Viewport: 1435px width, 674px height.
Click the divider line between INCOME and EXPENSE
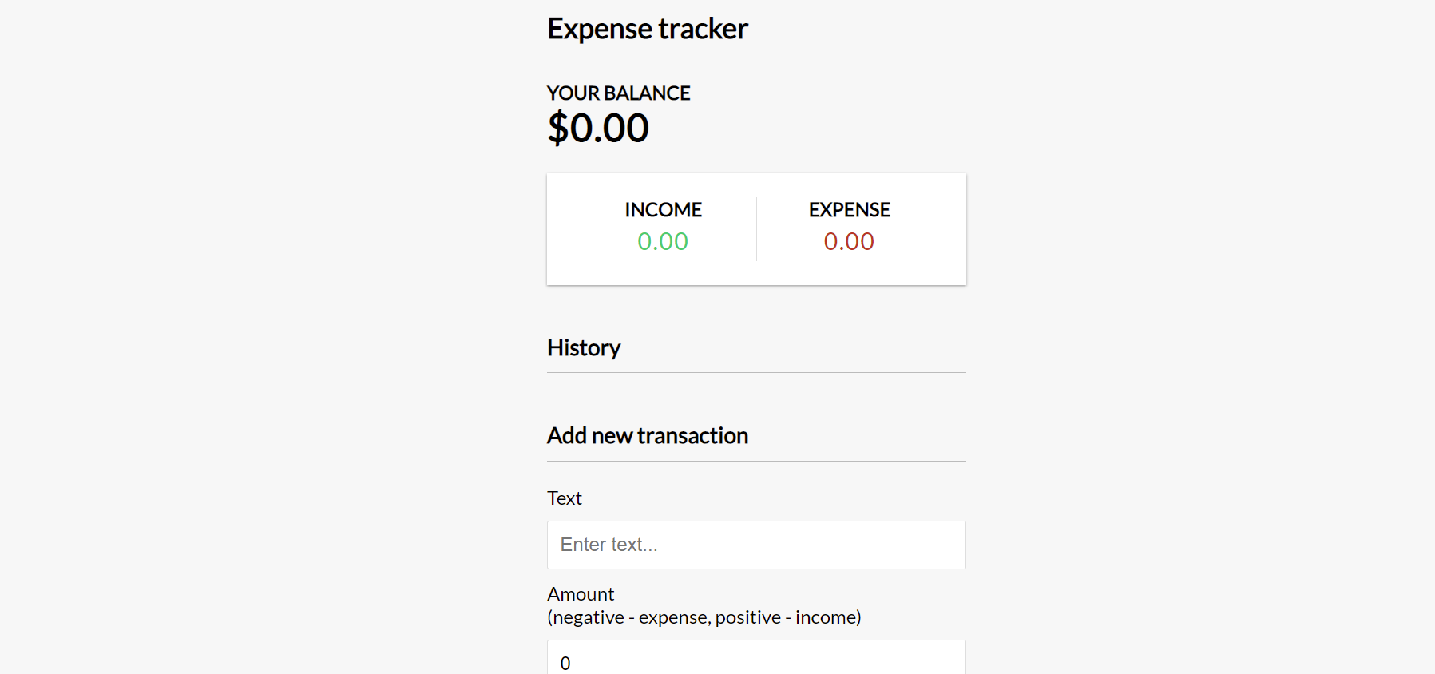(x=756, y=228)
